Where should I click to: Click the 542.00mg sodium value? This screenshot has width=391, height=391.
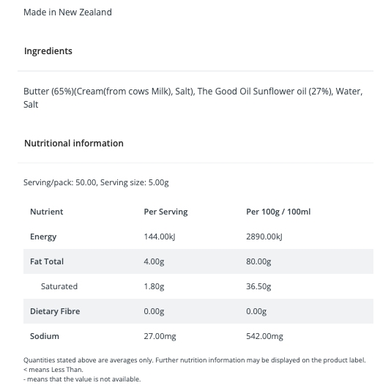(265, 336)
